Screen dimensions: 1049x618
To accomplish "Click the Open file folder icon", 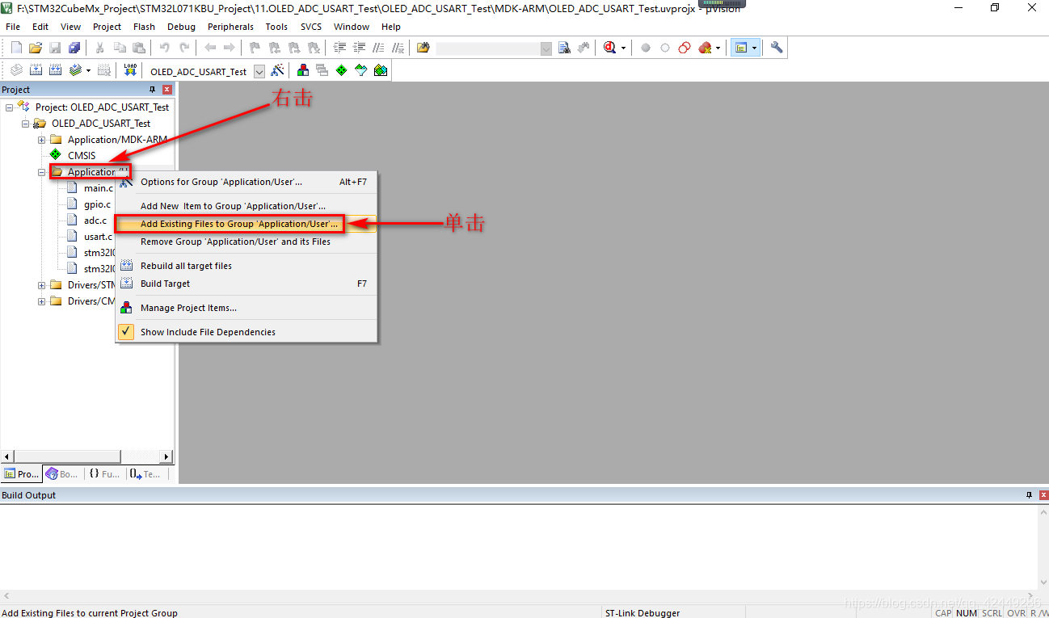I will coord(36,48).
